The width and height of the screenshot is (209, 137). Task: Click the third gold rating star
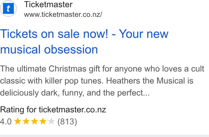[x=35, y=121]
